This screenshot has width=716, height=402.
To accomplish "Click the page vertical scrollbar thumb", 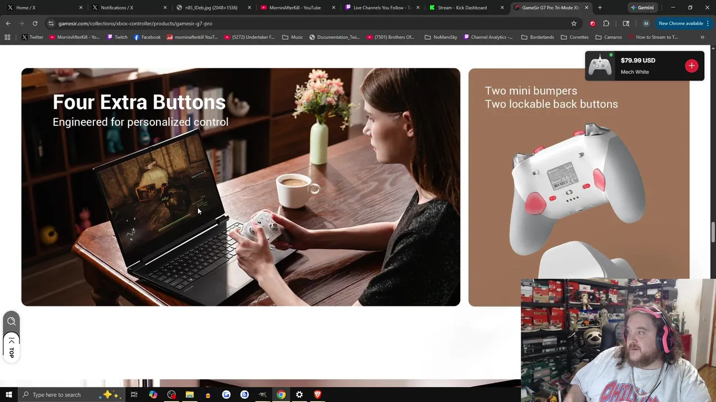I will (x=713, y=232).
